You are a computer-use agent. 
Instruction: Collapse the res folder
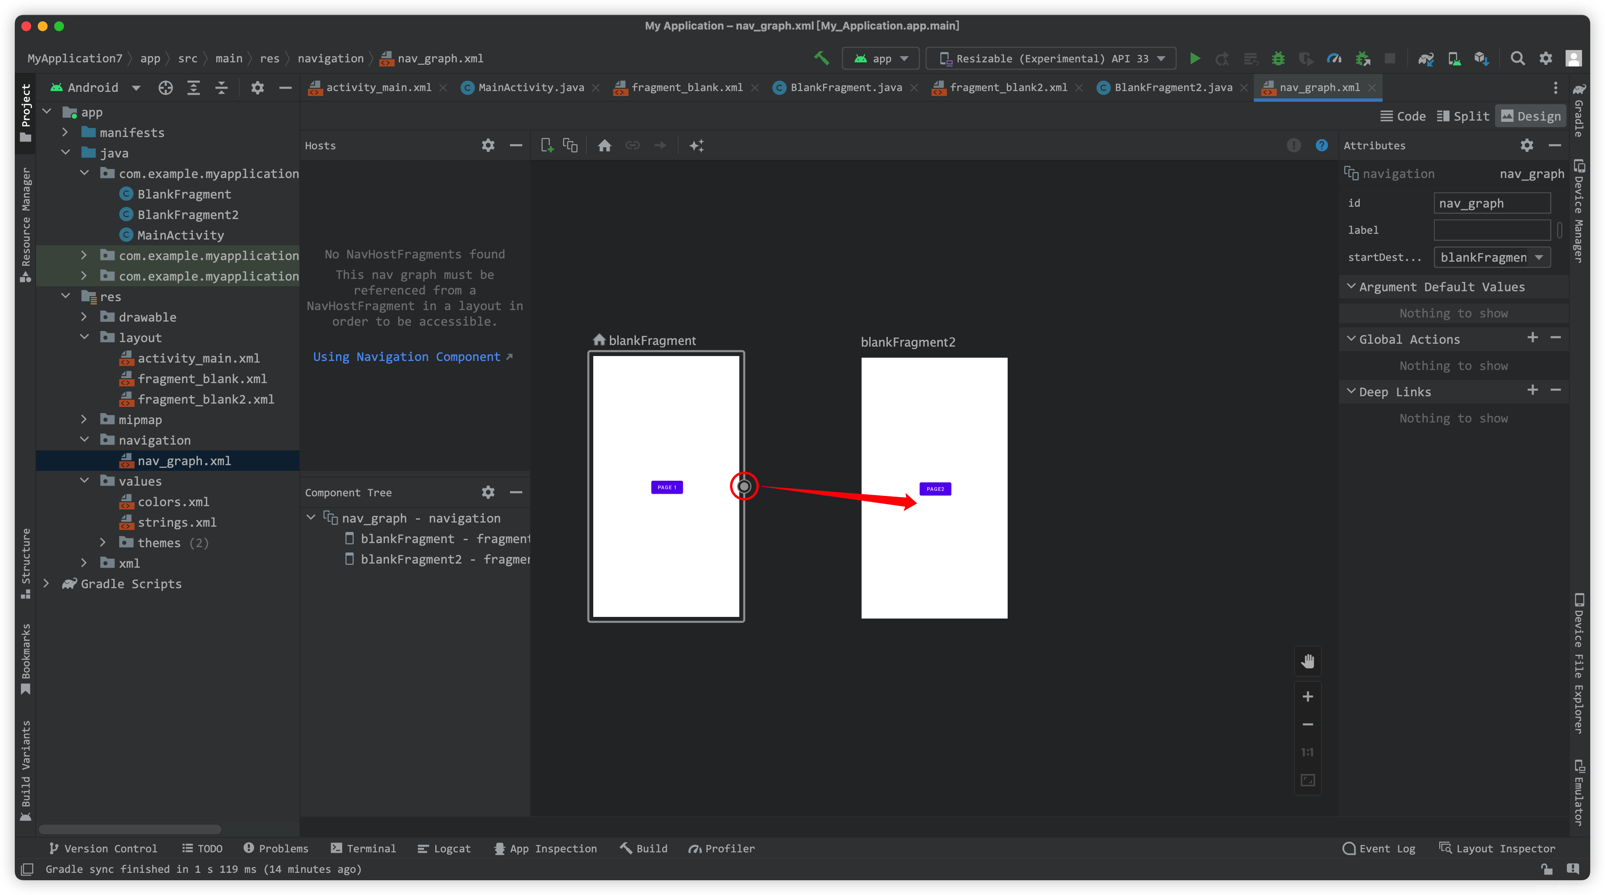tap(65, 296)
